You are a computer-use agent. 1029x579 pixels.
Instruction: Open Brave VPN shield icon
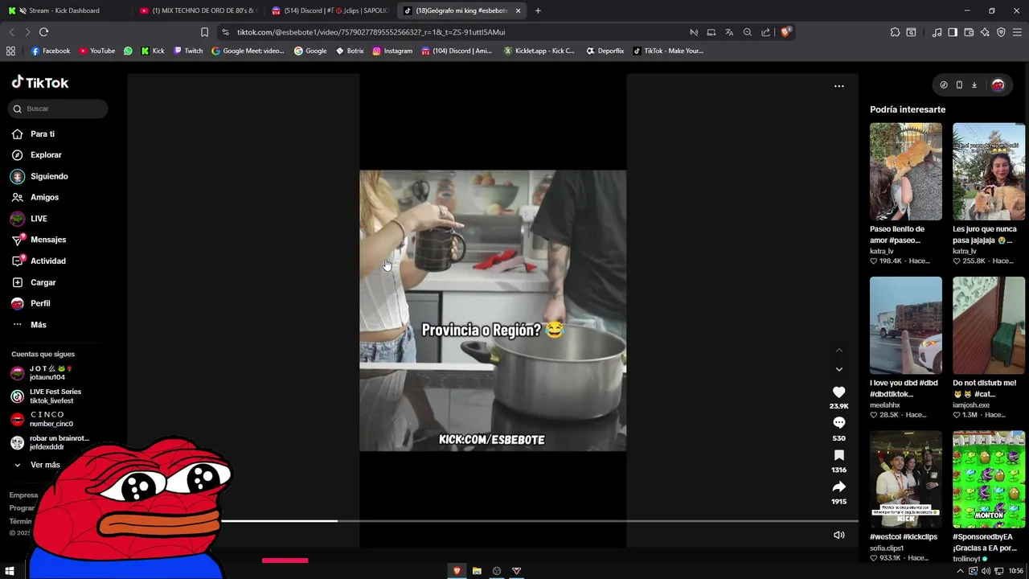pos(1001,32)
